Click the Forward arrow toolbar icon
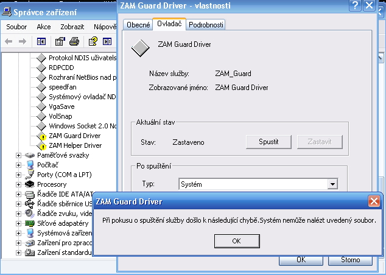This screenshot has width=386, height=275. (x=23, y=41)
